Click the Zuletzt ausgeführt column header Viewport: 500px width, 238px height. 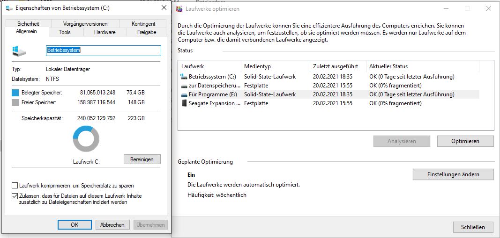[x=338, y=66]
